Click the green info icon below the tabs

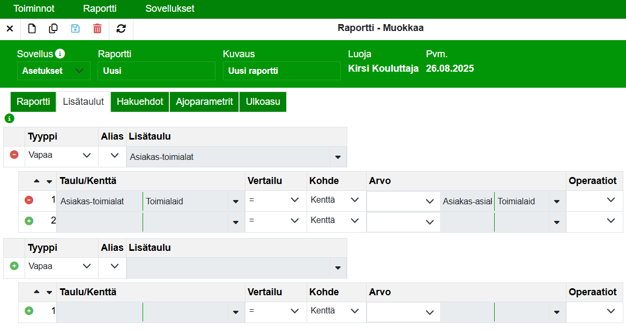(9, 118)
